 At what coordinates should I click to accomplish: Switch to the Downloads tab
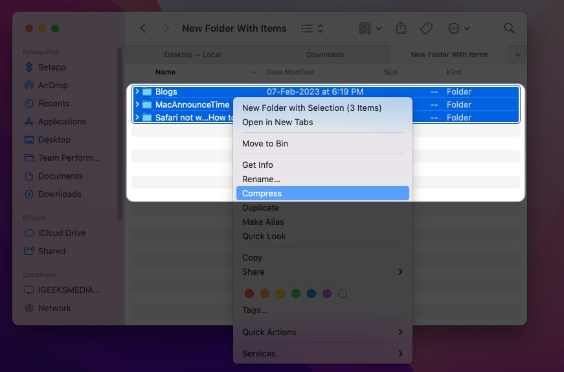point(325,54)
